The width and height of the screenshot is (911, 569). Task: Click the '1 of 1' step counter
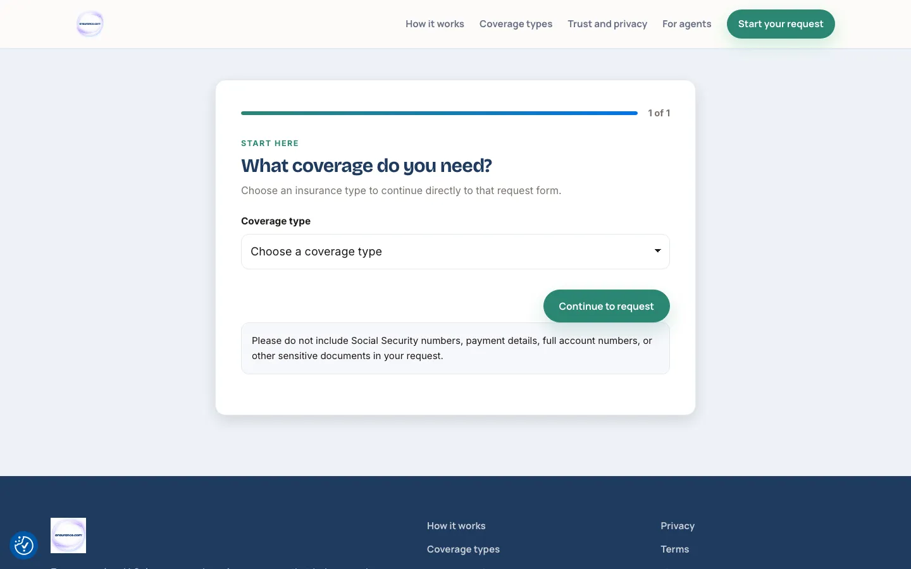coord(659,113)
